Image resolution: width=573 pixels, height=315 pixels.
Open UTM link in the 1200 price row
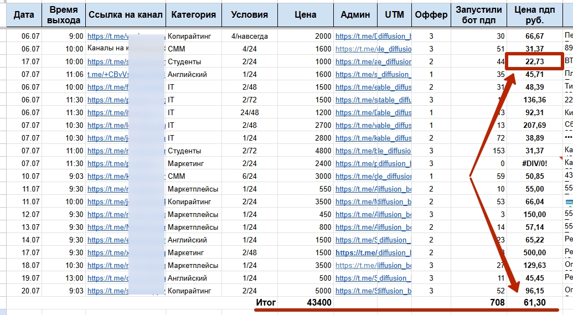[395, 112]
